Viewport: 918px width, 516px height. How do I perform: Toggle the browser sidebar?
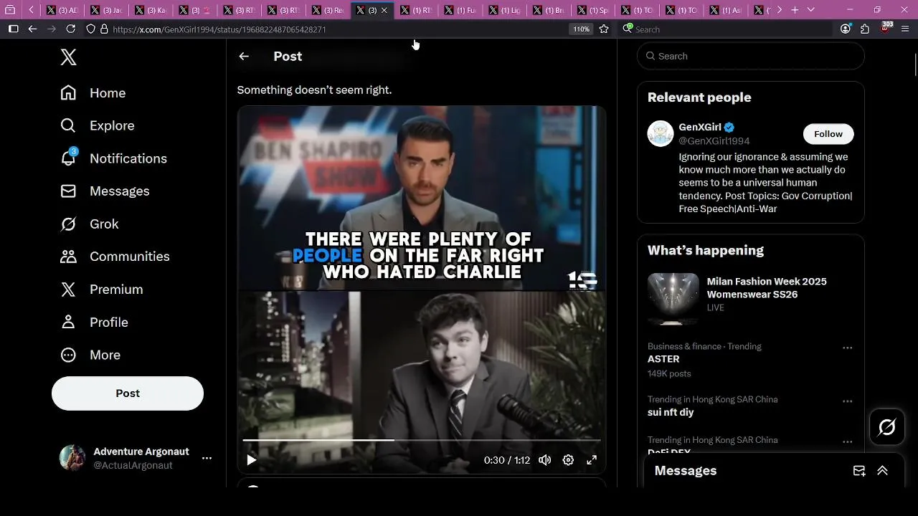tap(13, 29)
